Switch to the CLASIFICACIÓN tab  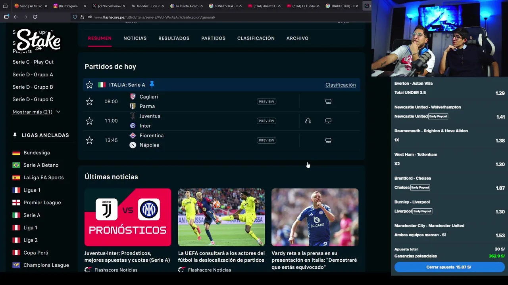(x=256, y=38)
